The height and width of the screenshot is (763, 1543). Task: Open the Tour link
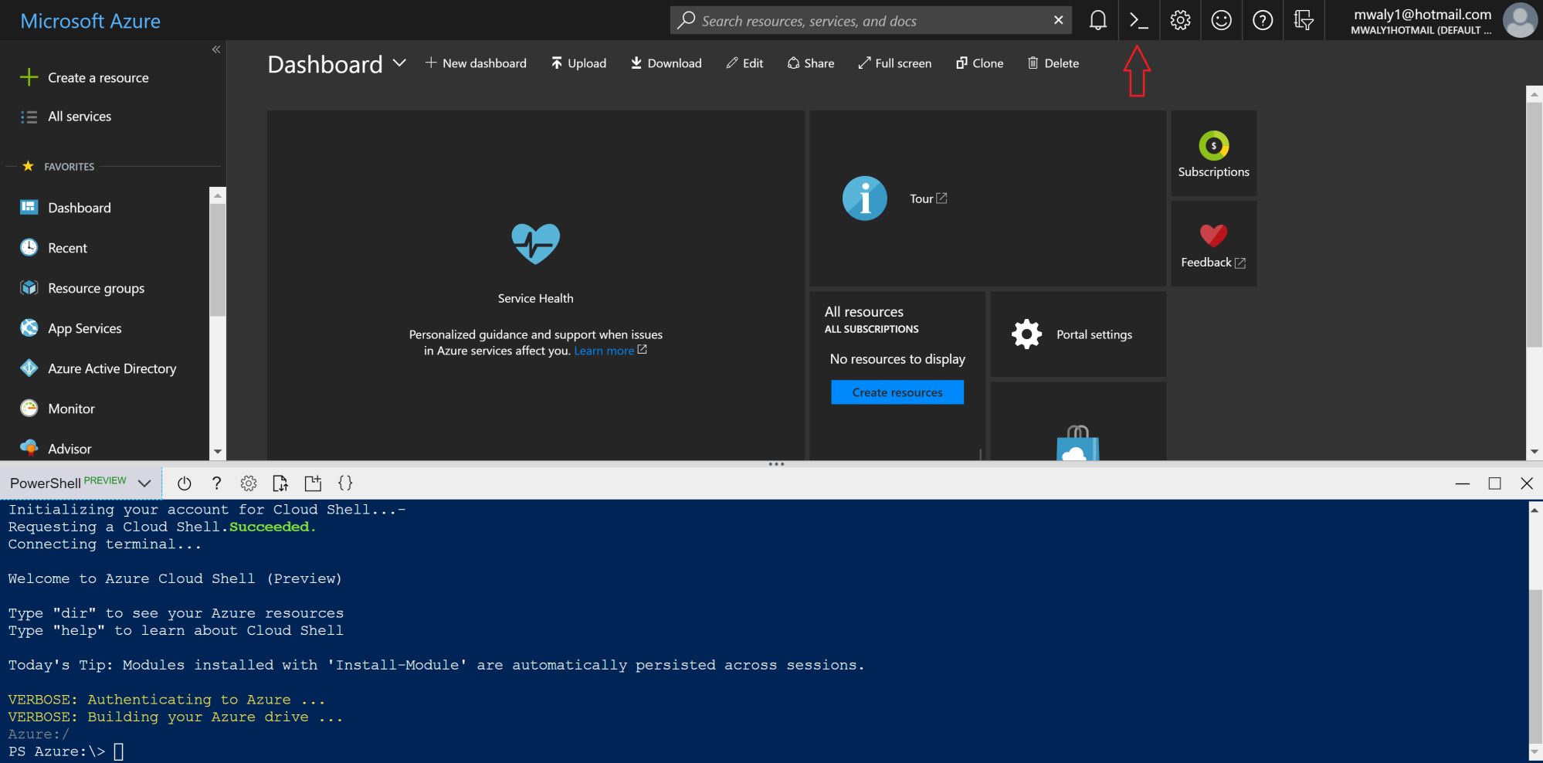click(928, 198)
